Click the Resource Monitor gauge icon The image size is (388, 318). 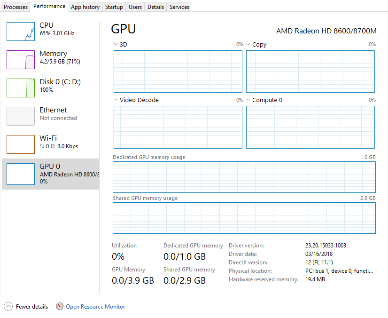(59, 306)
